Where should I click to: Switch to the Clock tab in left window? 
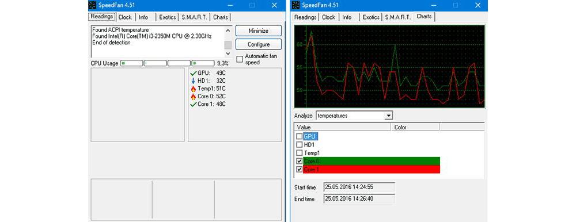(x=125, y=17)
